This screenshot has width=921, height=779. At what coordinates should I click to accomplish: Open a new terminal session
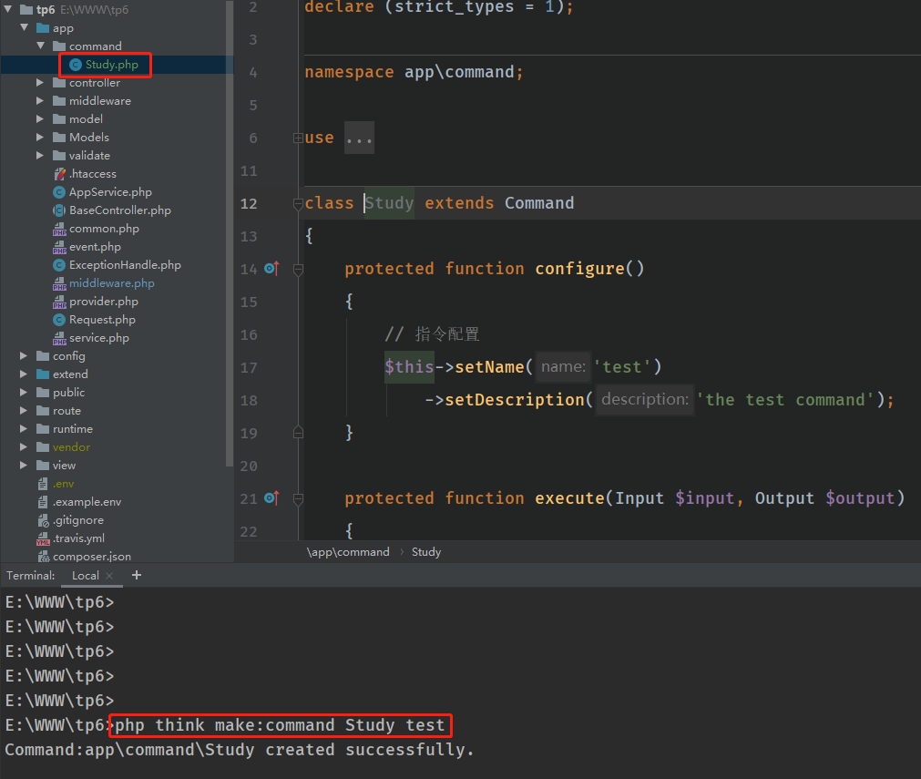coord(137,575)
